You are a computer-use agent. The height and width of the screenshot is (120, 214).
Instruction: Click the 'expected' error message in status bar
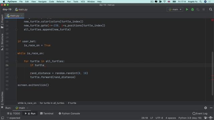(x=14, y=118)
